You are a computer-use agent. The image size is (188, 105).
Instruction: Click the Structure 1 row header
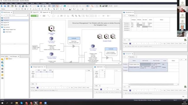[x=127, y=23]
